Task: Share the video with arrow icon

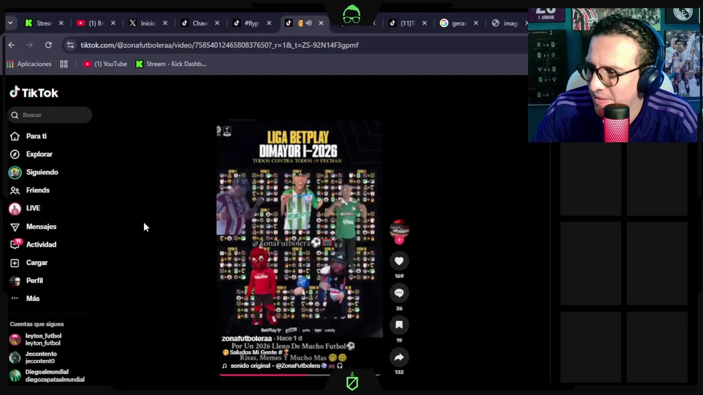Action: (399, 357)
